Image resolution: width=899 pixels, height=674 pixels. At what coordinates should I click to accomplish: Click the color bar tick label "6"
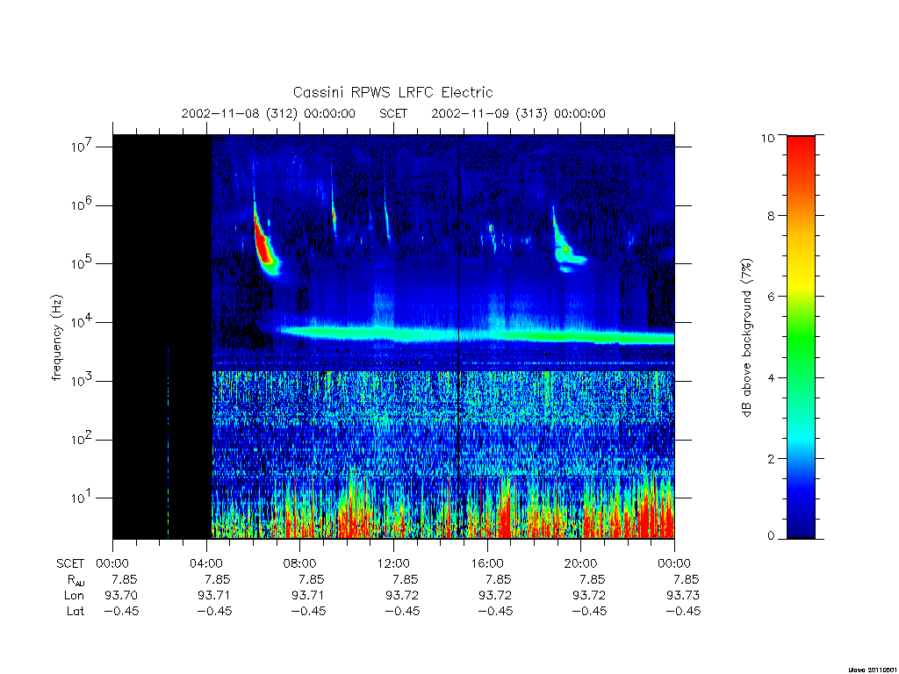[x=771, y=297]
